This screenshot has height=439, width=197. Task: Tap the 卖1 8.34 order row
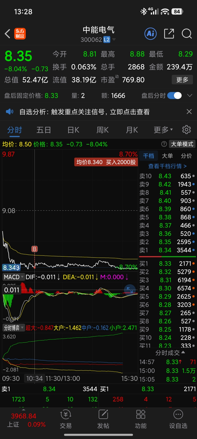coord(167,250)
